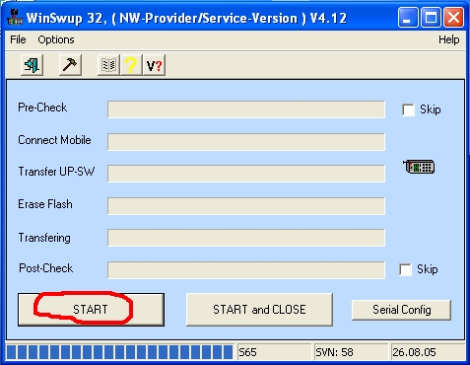Click the Transfer UP-SW label
Viewport: 470px width, 365px height.
point(56,172)
